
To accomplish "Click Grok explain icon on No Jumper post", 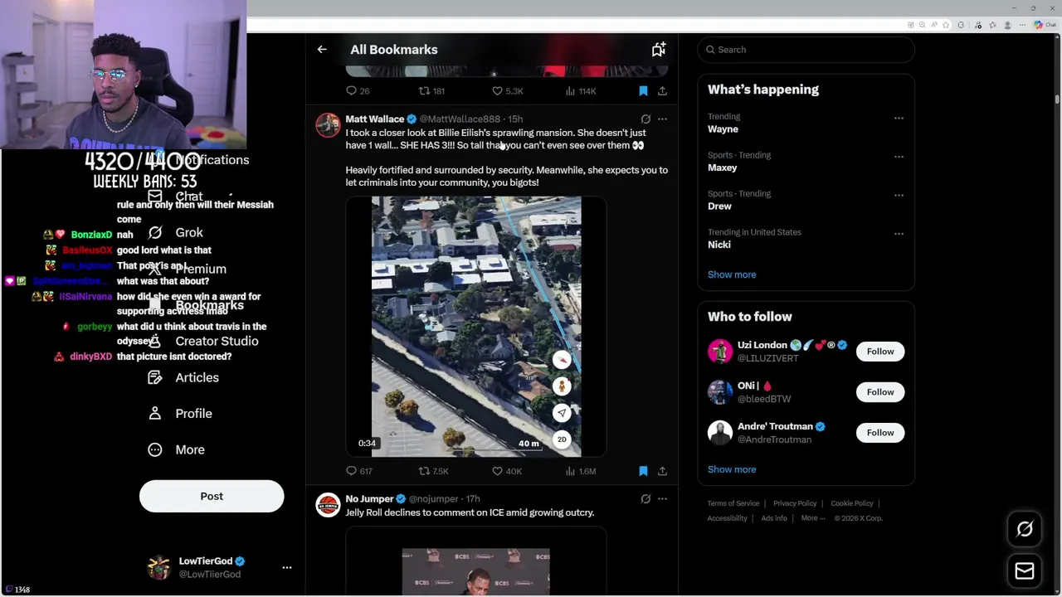I will tap(645, 499).
